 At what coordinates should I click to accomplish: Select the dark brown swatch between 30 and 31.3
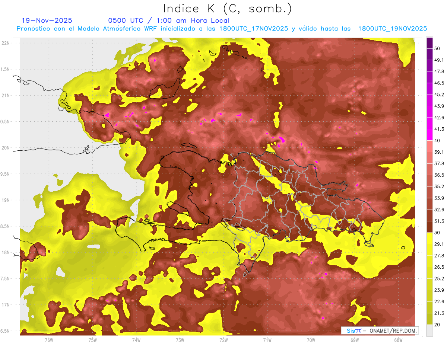click(x=429, y=227)
